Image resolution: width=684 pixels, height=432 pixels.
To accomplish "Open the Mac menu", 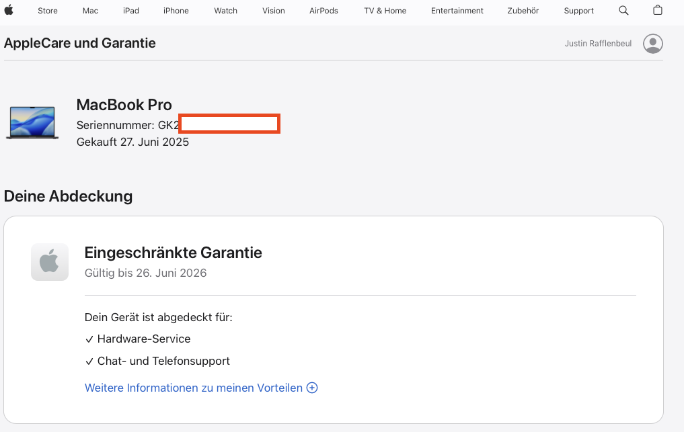I will coord(90,11).
